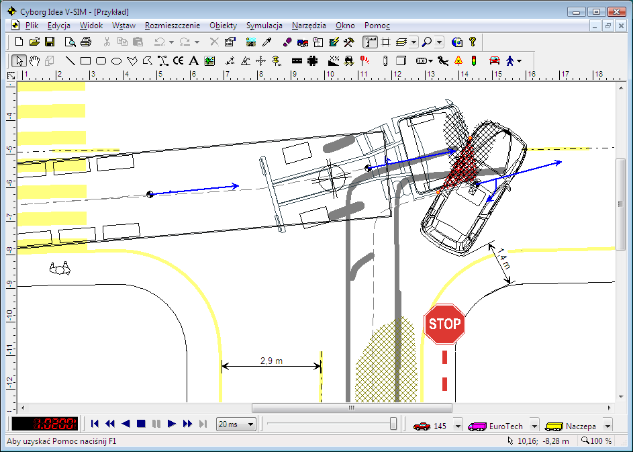The height and width of the screenshot is (452, 633).
Task: Expand the Naczepa vehicle dropdown
Action: (x=607, y=426)
